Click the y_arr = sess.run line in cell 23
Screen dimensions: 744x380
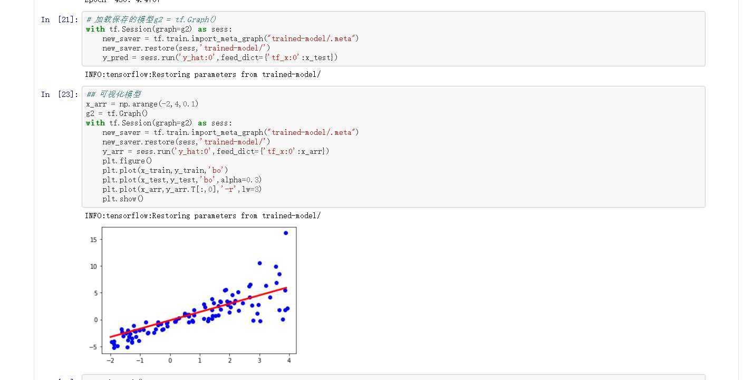click(216, 151)
